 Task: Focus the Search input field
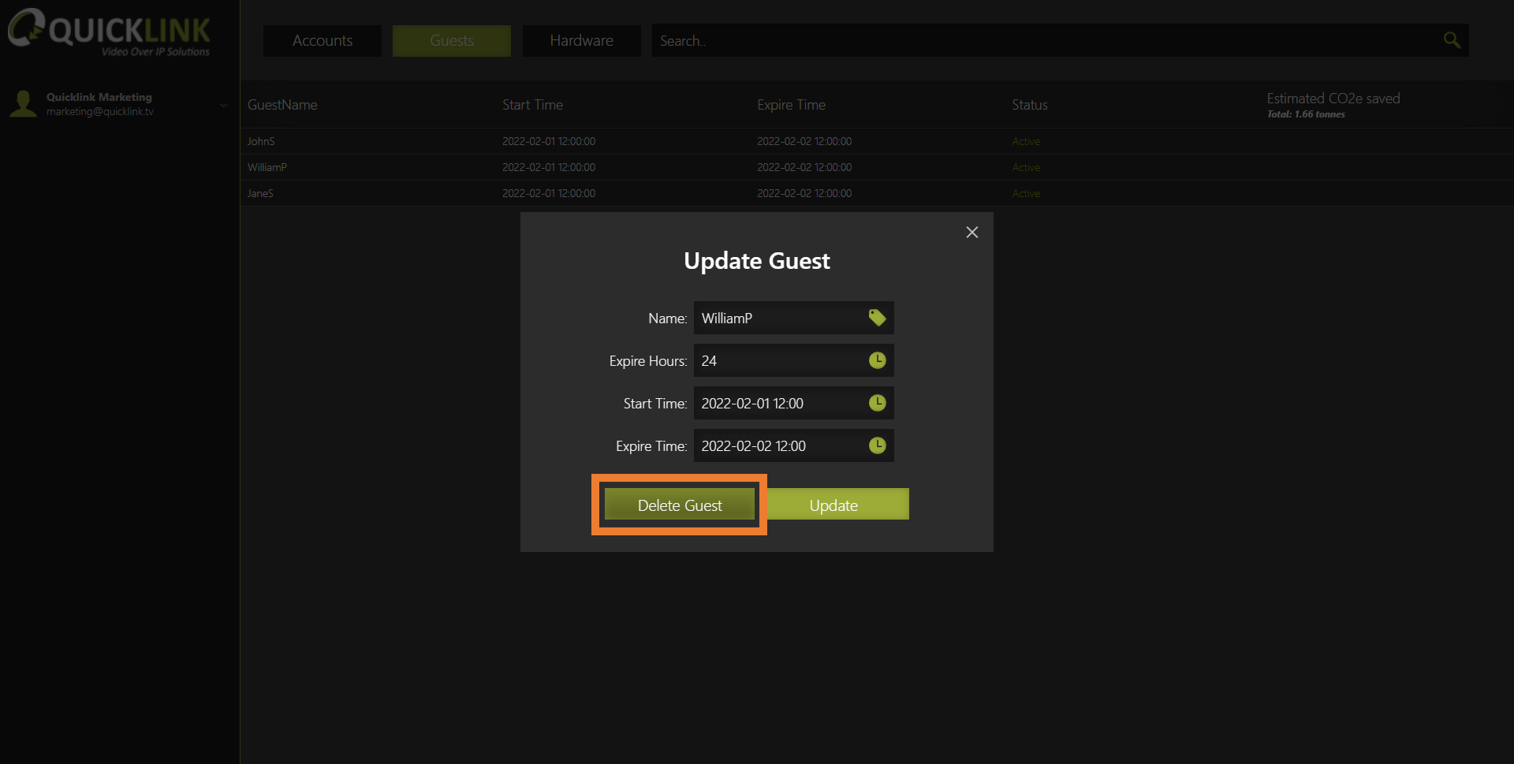[1041, 41]
